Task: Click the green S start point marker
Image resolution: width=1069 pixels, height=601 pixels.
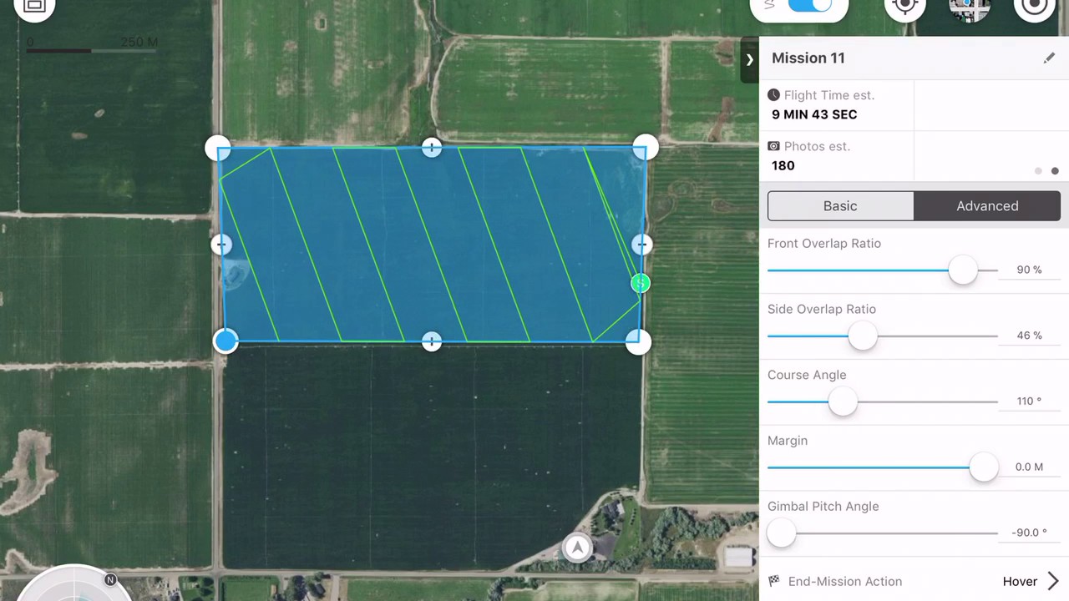Action: 641,284
